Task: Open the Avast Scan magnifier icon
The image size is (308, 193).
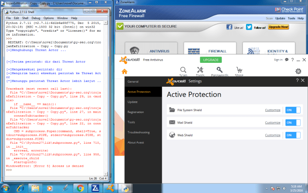Action: tap(183, 70)
